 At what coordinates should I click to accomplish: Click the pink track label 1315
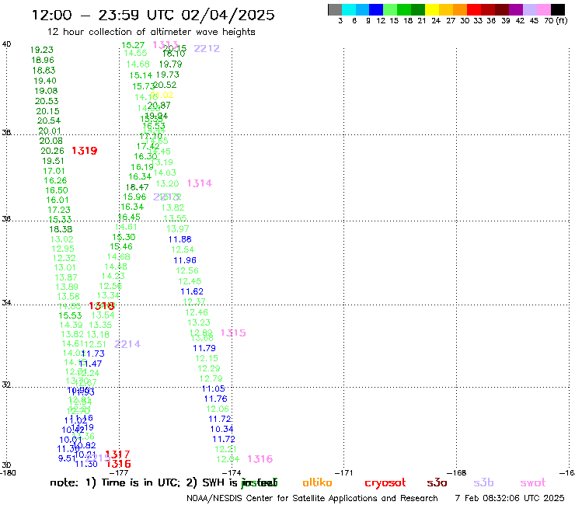pyautogui.click(x=233, y=333)
